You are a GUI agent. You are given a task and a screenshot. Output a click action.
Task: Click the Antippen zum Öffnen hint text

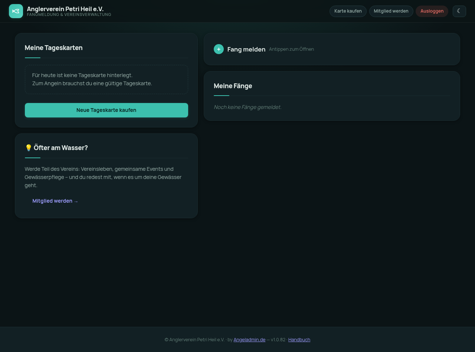291,49
